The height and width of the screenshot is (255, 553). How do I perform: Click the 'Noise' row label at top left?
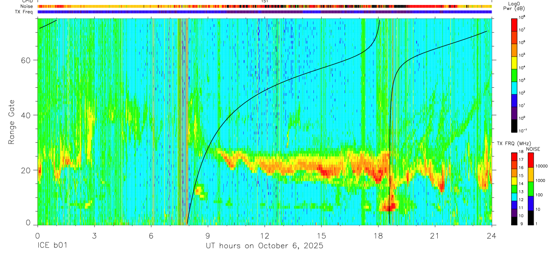[27, 6]
